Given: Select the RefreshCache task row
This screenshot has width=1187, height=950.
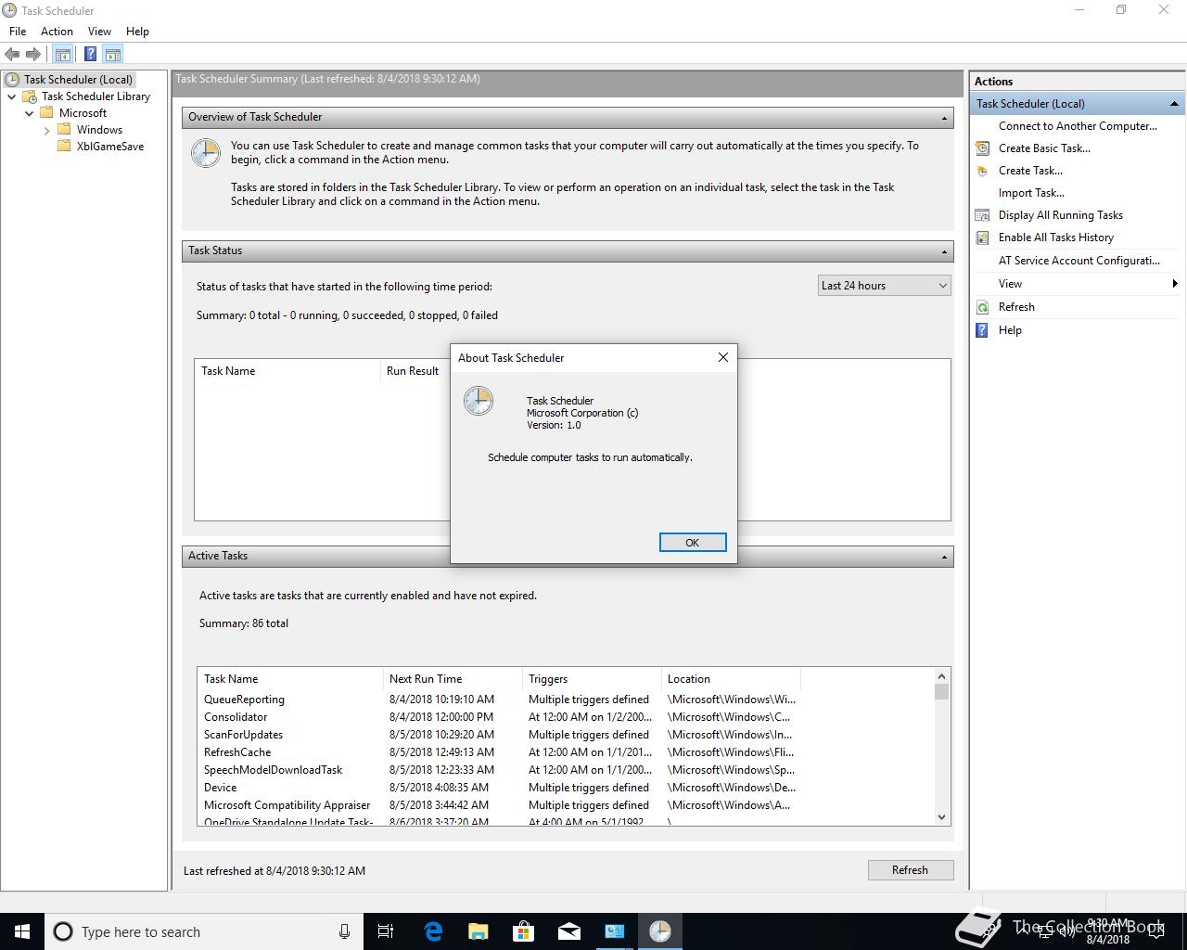Looking at the screenshot, I should coord(500,752).
